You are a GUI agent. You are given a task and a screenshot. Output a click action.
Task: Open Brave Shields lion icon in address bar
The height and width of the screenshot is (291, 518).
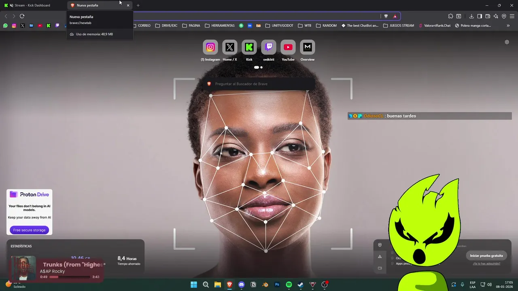(x=386, y=16)
